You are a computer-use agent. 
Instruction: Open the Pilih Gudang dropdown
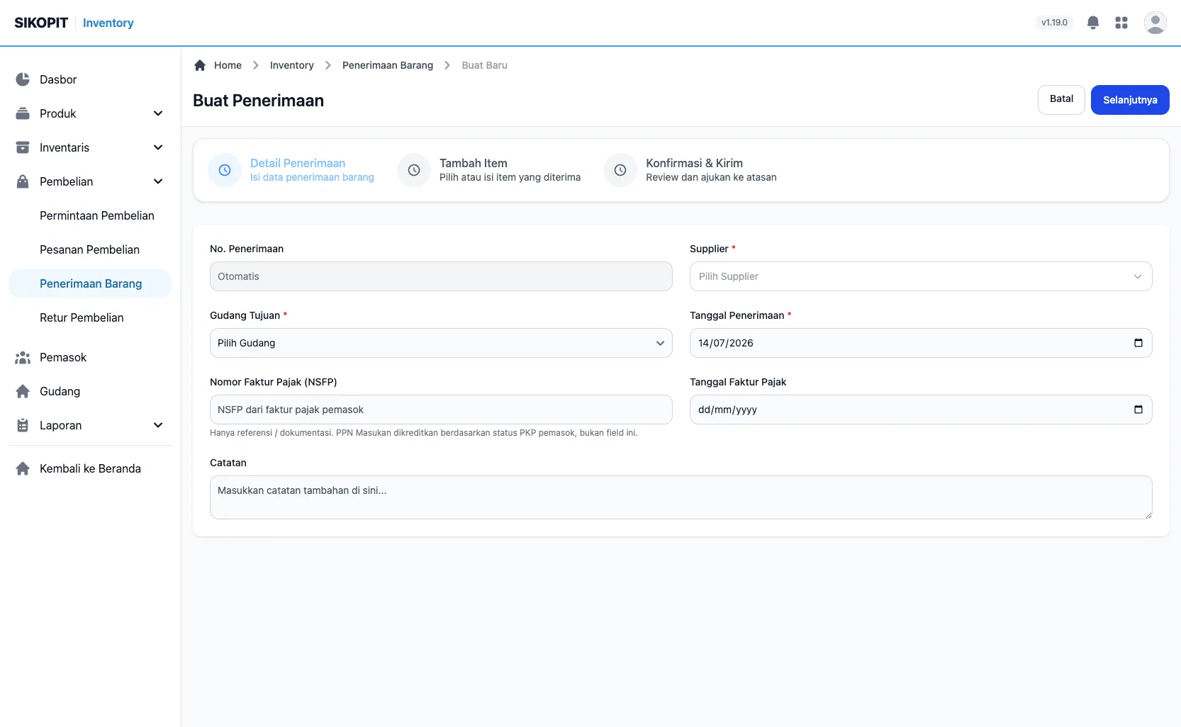pos(441,343)
